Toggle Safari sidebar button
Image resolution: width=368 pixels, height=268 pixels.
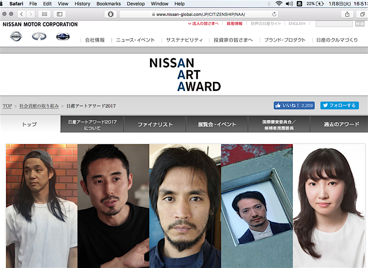pos(60,14)
